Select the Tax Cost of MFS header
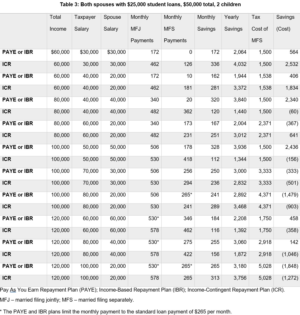This screenshot has height=315, width=300. pyautogui.click(x=260, y=29)
